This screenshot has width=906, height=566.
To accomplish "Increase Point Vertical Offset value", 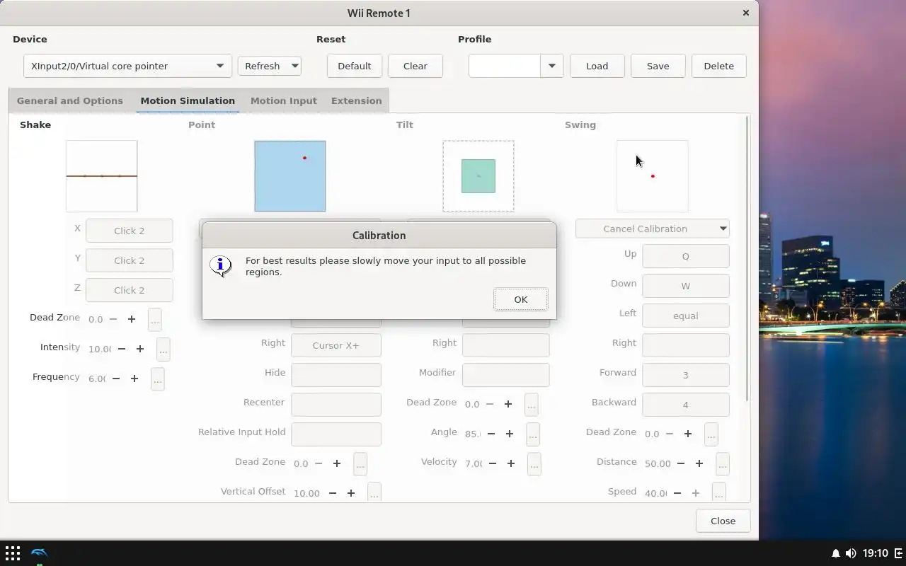I will pos(351,493).
